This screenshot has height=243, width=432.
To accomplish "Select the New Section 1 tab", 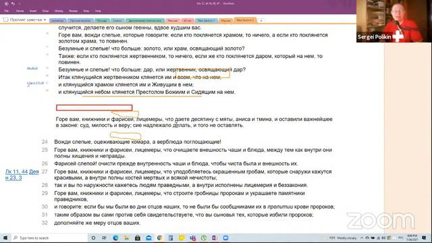I will tap(206, 21).
